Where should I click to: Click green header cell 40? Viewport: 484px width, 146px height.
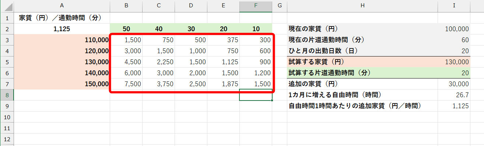pos(158,29)
